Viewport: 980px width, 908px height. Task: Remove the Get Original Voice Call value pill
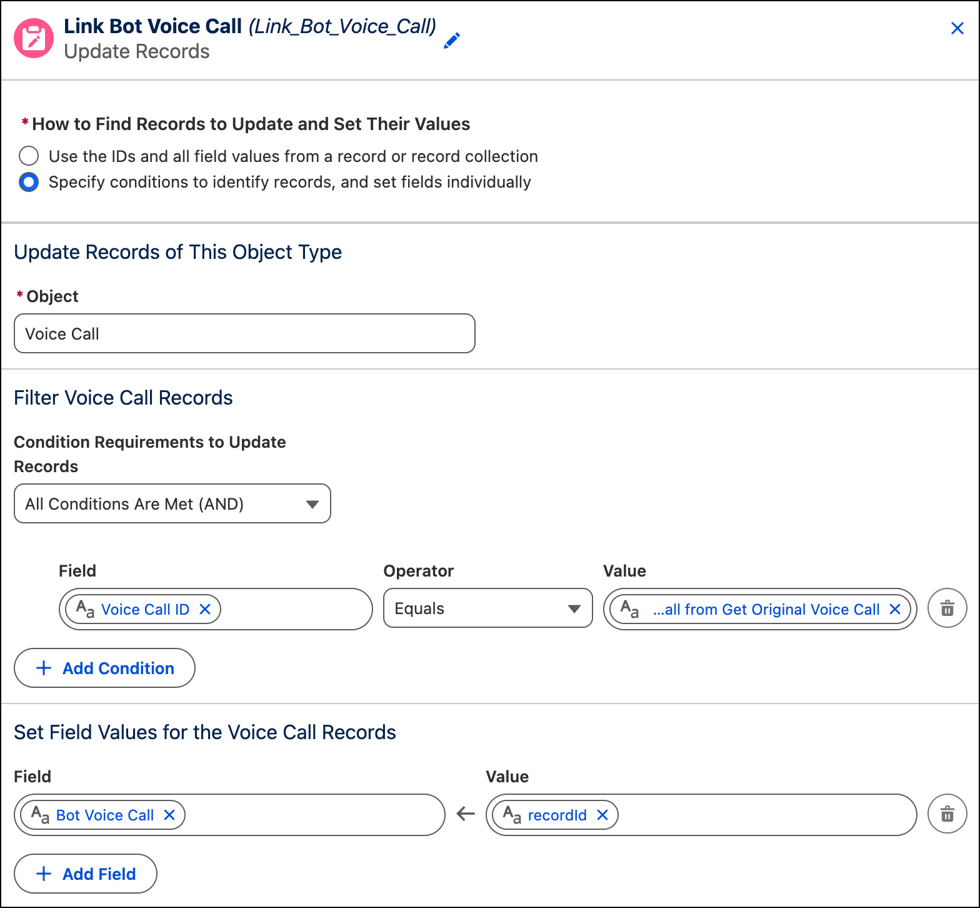click(895, 609)
